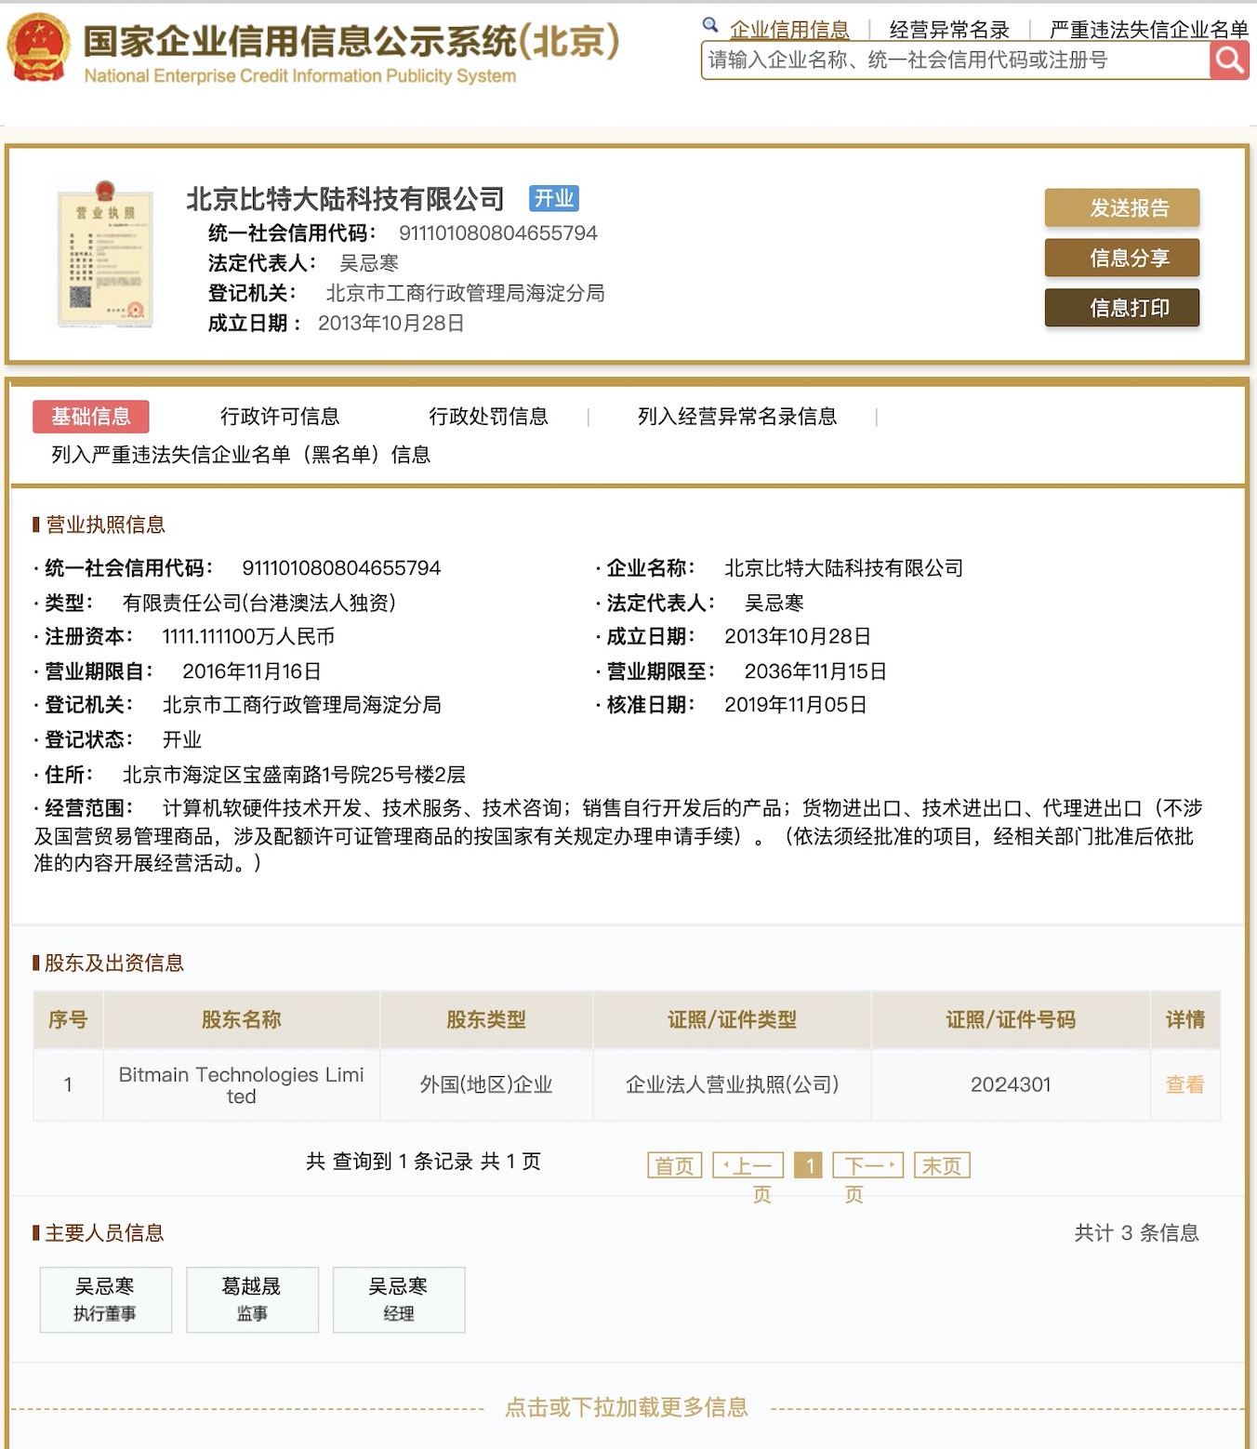
Task: Click the site title 国家企业信用信息公示系统(北京)
Action: [351, 41]
